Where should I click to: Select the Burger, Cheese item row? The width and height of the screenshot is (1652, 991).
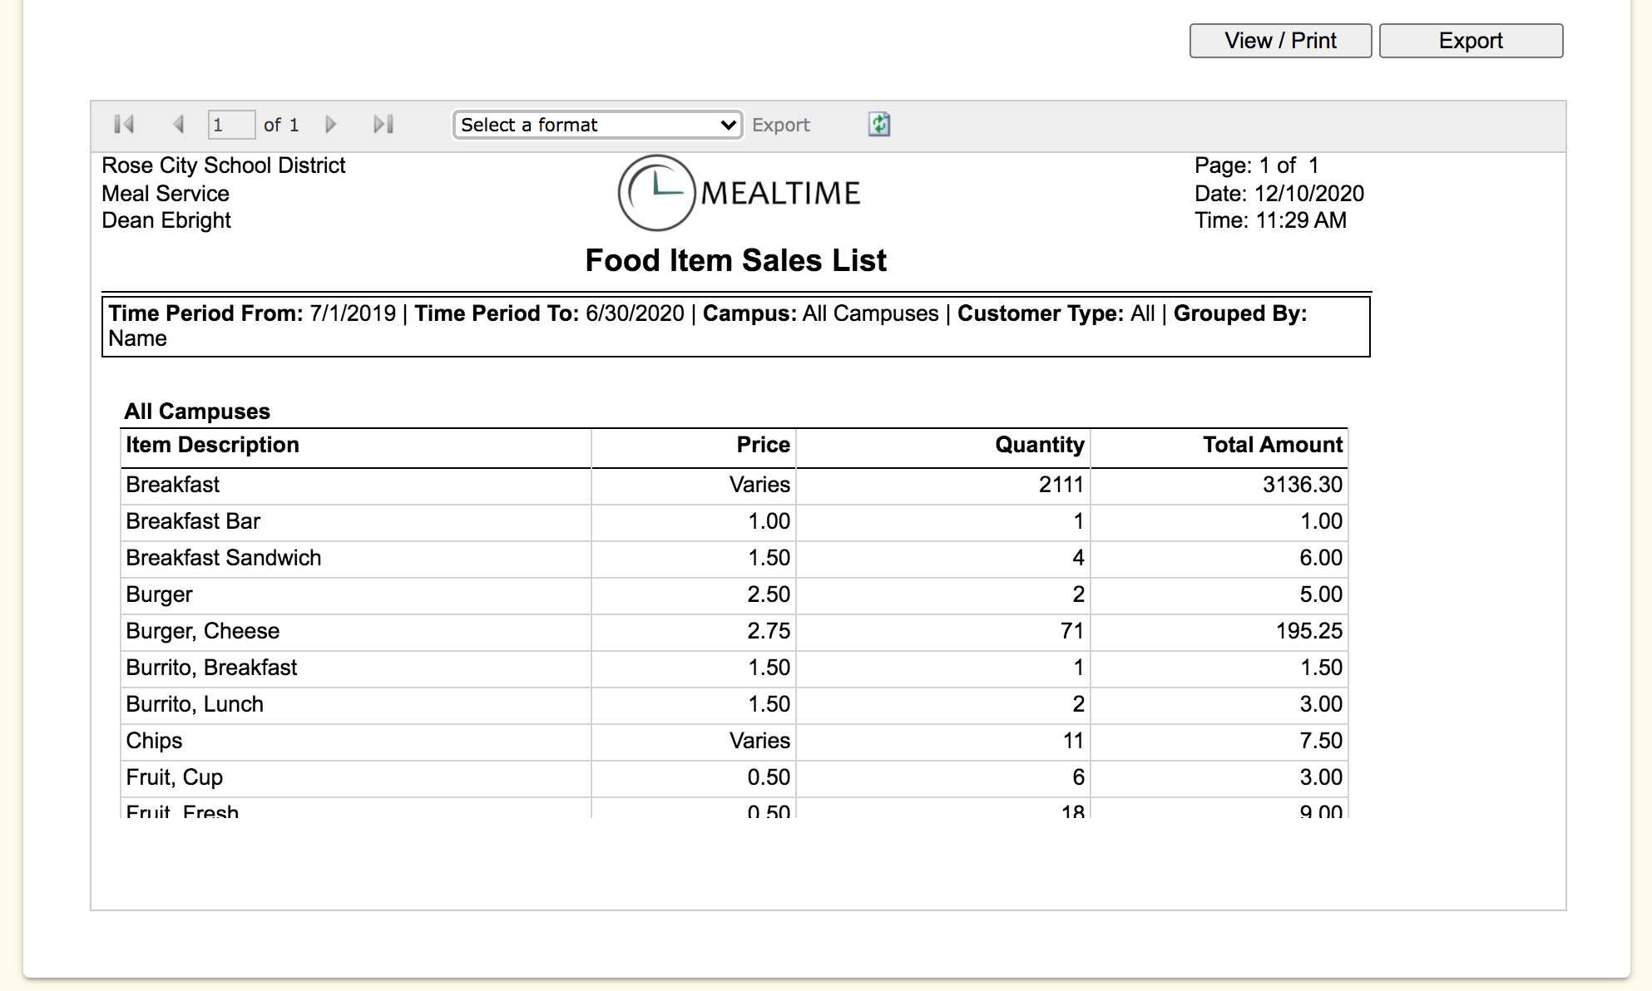(203, 631)
